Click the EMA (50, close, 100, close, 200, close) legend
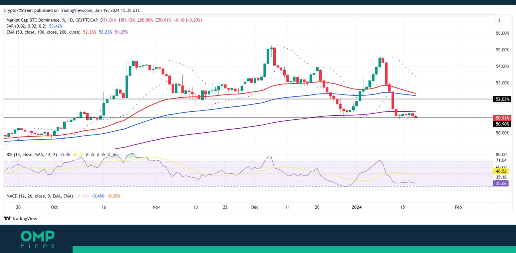This screenshot has width=516, height=253. pos(44,32)
